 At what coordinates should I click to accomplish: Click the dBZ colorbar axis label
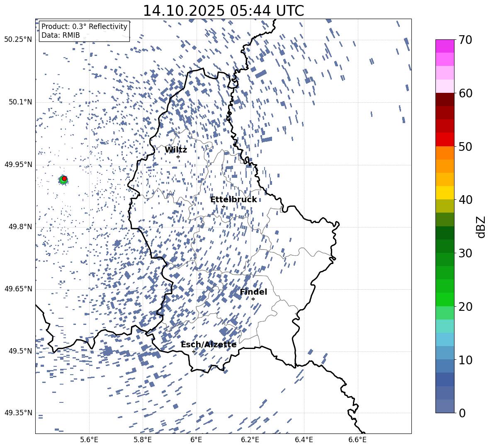(481, 227)
